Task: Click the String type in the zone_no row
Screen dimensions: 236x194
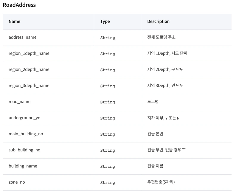Action: click(108, 183)
